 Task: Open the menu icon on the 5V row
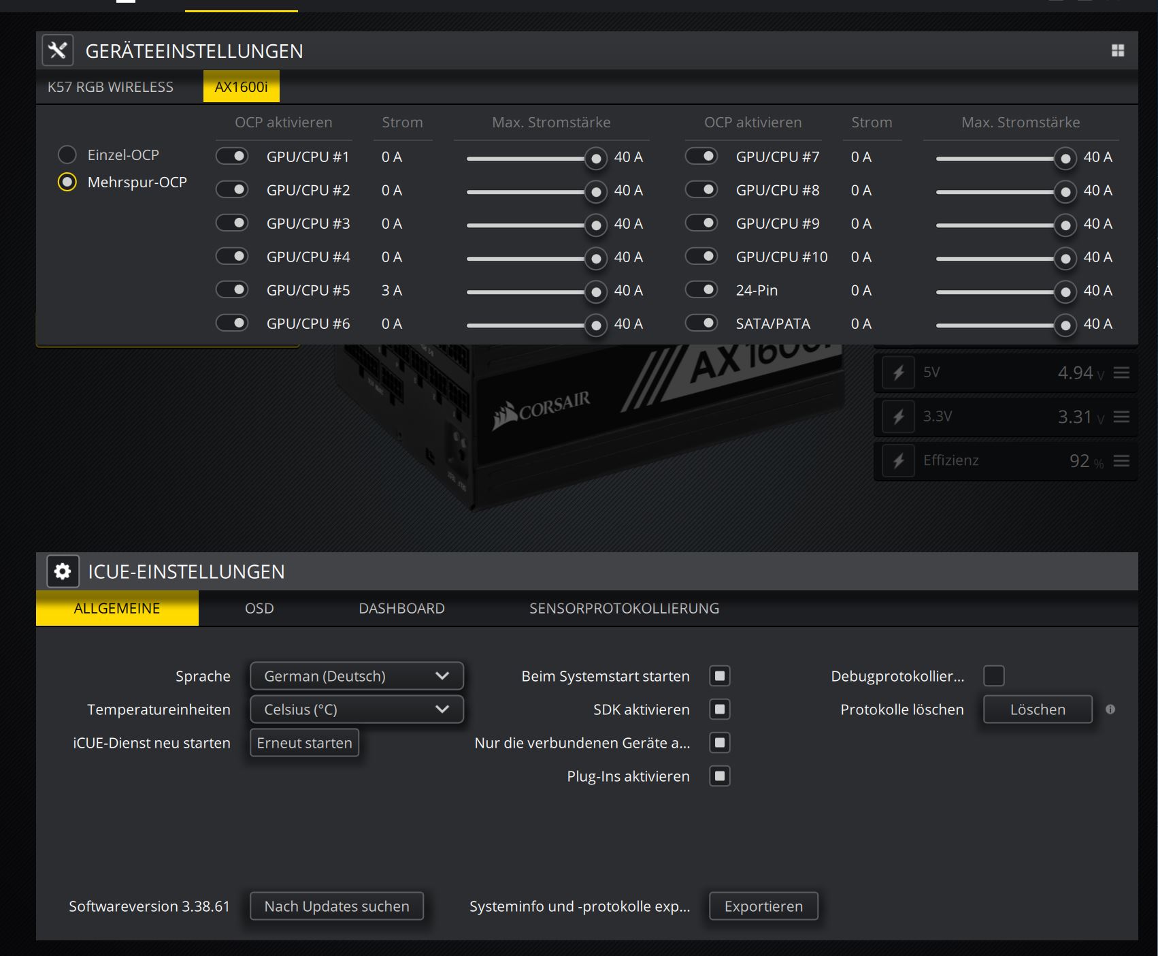[1122, 372]
